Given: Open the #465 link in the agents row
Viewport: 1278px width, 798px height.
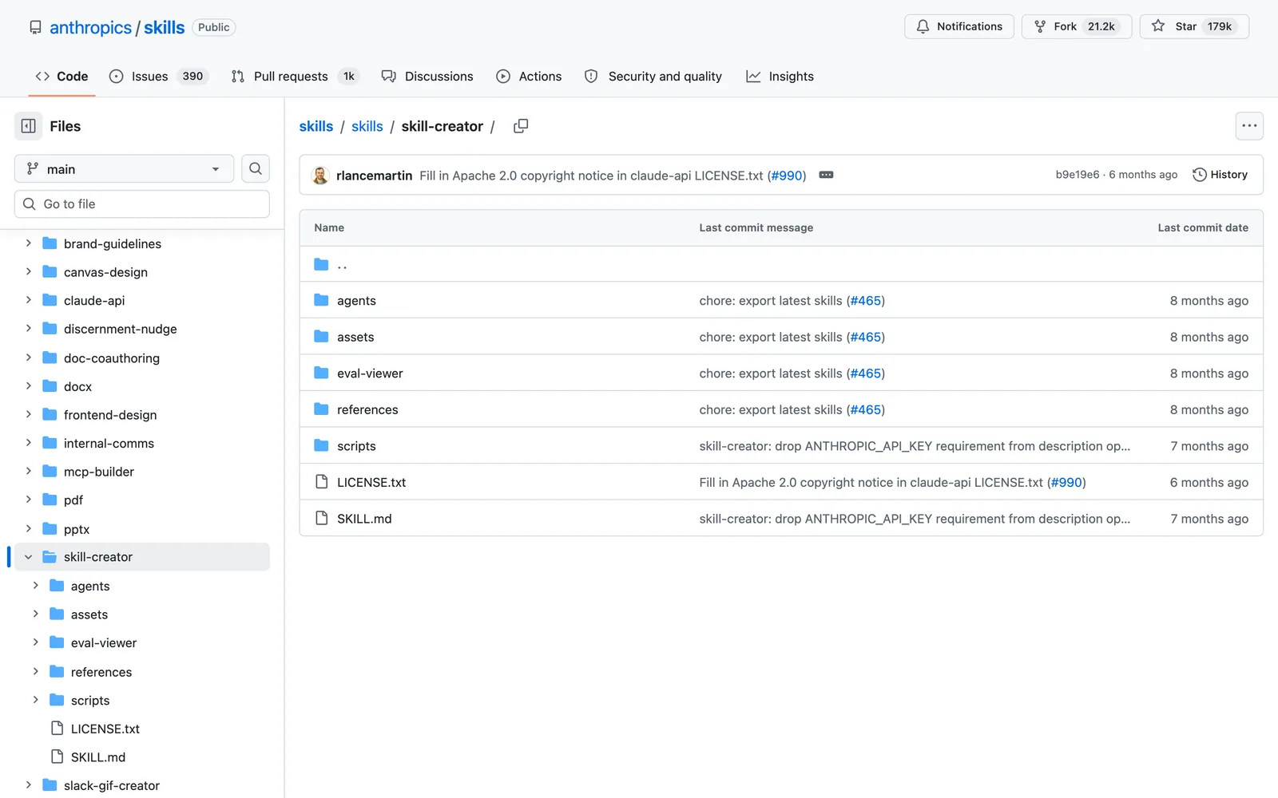Looking at the screenshot, I should [866, 301].
